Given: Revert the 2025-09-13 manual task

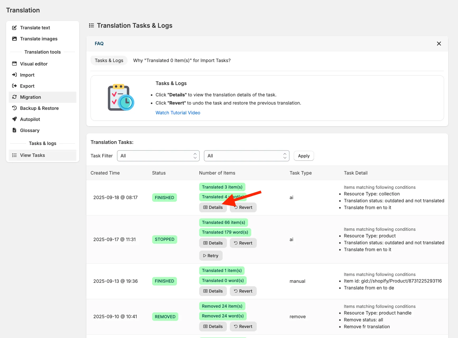Looking at the screenshot, I should [243, 291].
